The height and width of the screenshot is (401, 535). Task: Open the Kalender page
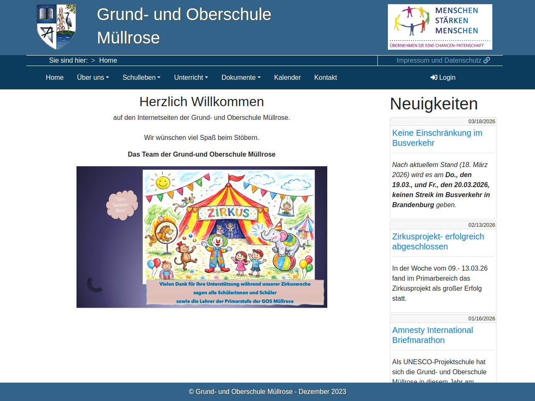[287, 78]
